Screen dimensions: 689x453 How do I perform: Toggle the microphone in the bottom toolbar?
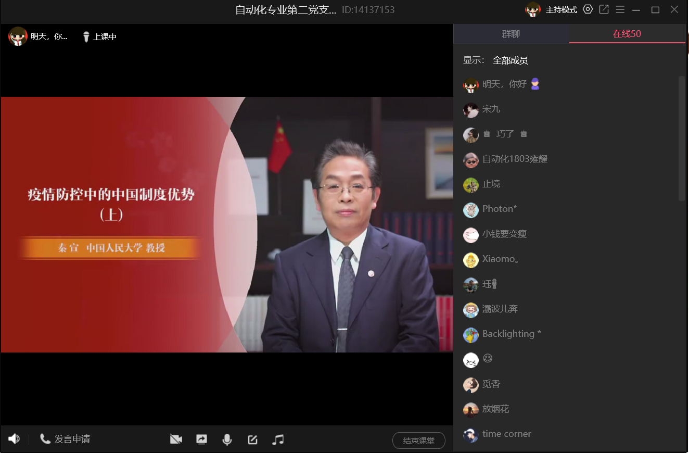pos(227,439)
